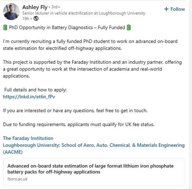This screenshot has width=192, height=189.
Task: Open The Faraday Institution page link
Action: 28,138
